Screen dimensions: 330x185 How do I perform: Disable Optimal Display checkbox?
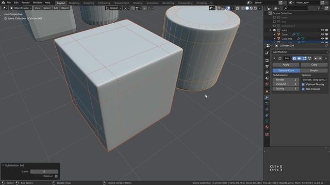tap(303, 84)
